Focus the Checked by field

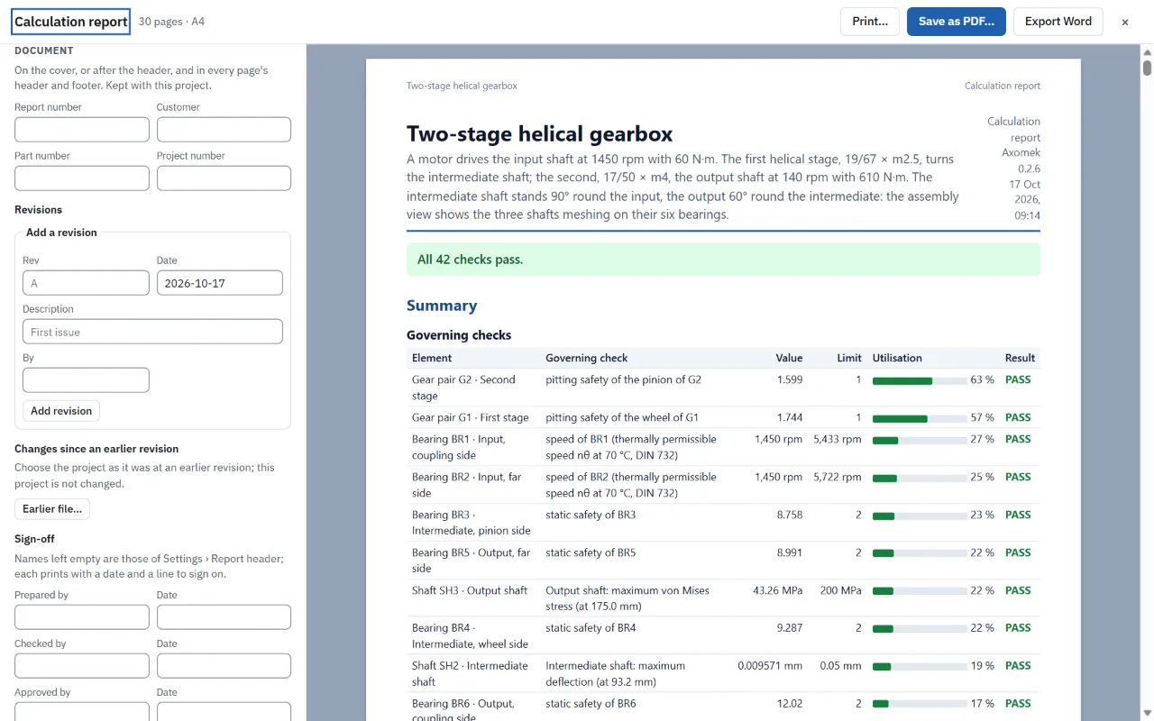click(x=82, y=666)
